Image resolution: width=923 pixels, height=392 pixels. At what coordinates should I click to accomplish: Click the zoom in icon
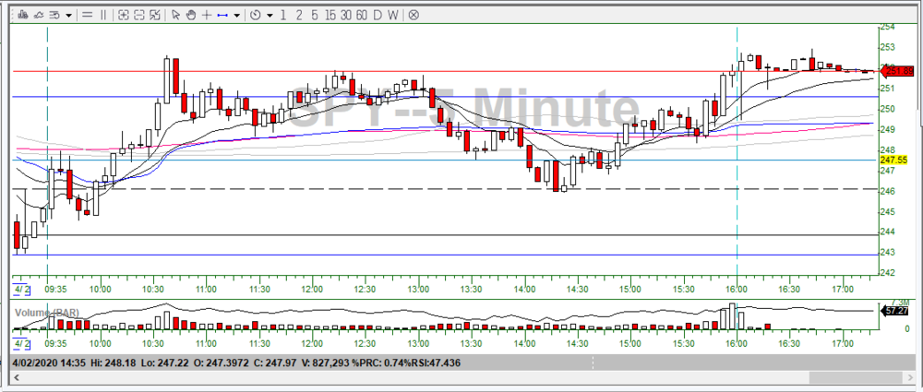(x=121, y=15)
